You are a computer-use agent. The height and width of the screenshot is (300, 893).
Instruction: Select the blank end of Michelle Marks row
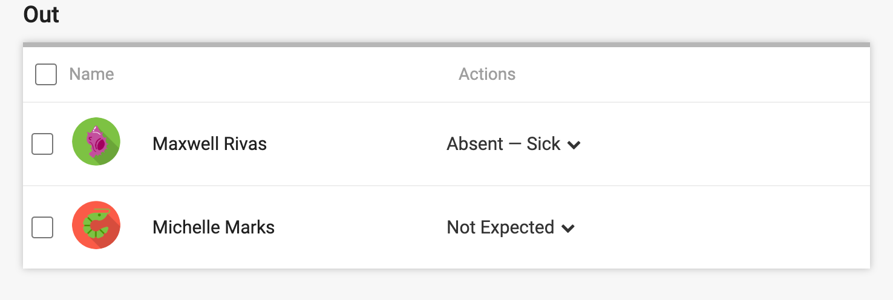pos(726,227)
